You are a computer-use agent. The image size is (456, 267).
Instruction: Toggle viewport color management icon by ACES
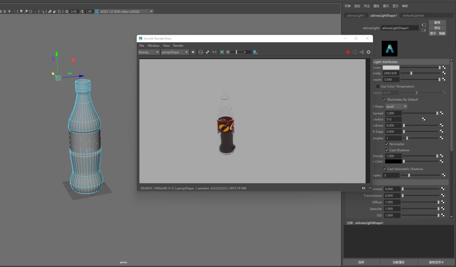(x=97, y=11)
